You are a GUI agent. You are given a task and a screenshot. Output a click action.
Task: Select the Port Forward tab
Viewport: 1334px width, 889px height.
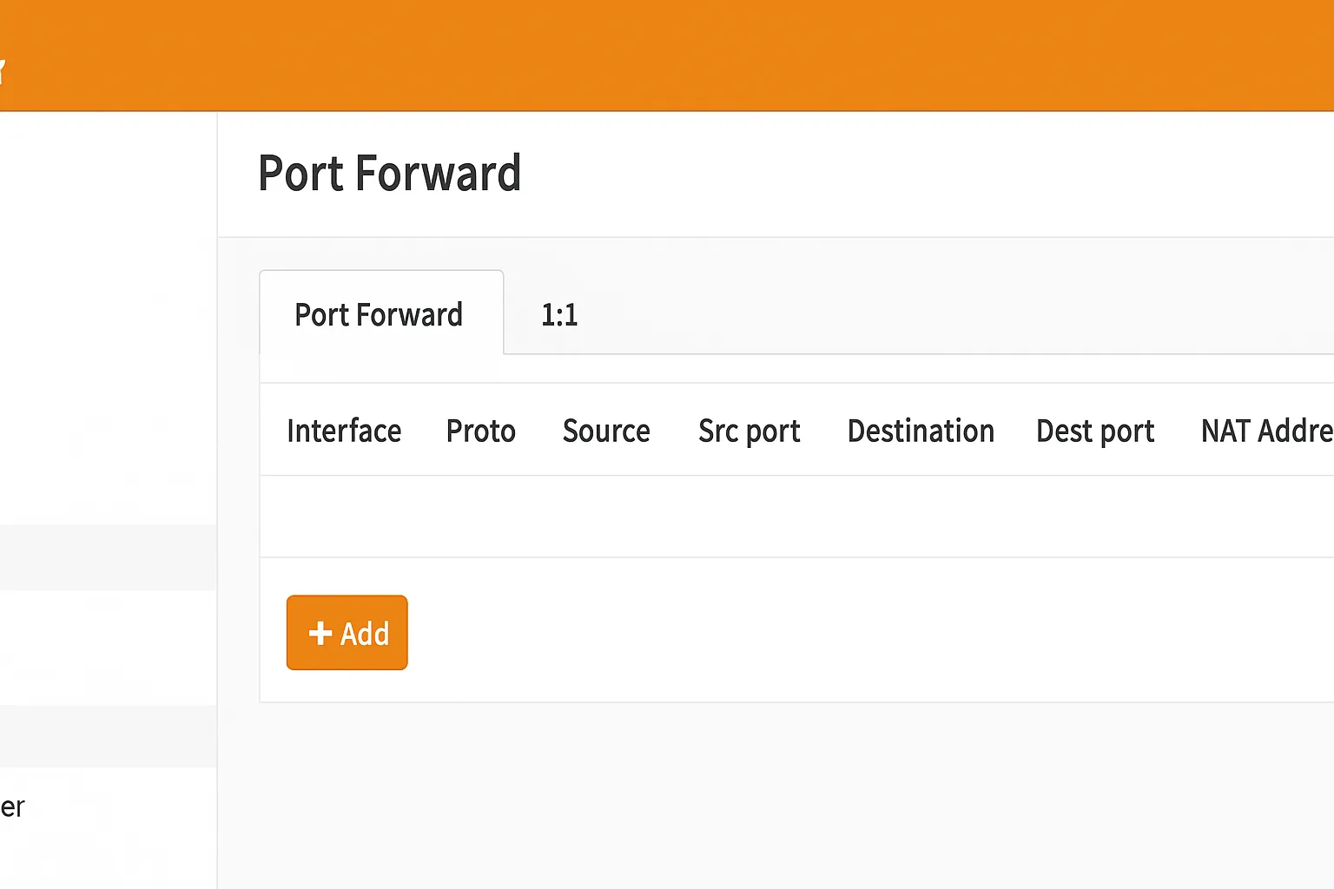tap(380, 314)
